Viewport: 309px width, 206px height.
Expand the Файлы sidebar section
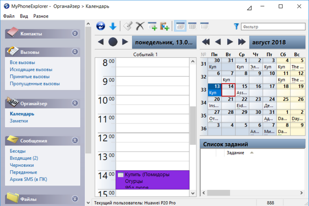[75, 199]
